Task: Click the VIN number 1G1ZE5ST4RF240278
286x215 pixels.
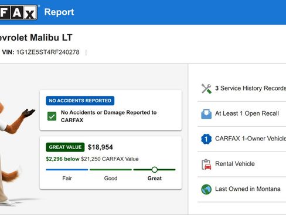Action: click(x=48, y=52)
